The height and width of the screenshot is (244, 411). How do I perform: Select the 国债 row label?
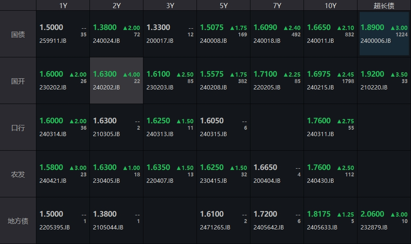(x=18, y=34)
